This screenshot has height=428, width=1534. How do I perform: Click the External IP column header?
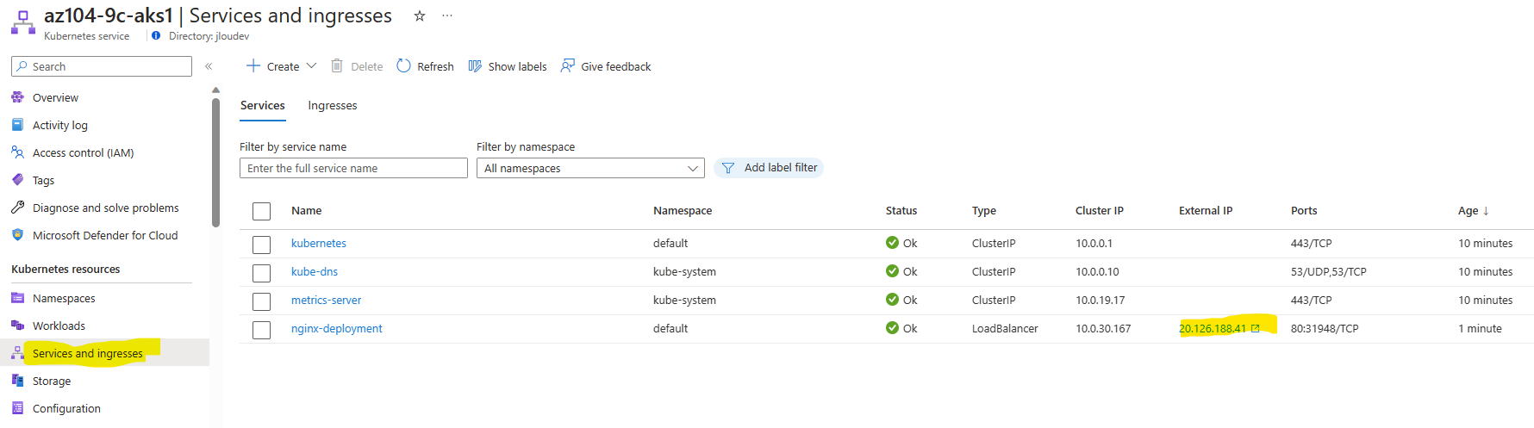1206,210
